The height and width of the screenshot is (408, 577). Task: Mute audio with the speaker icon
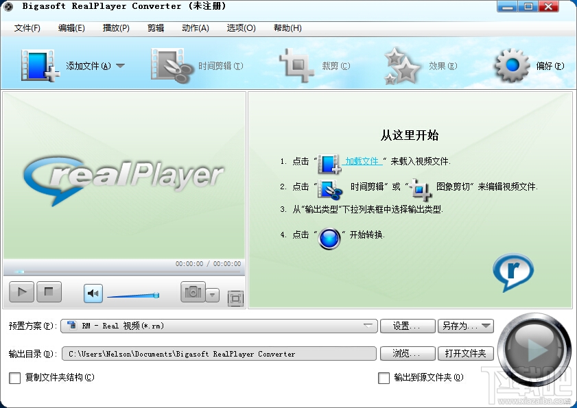pyautogui.click(x=93, y=293)
